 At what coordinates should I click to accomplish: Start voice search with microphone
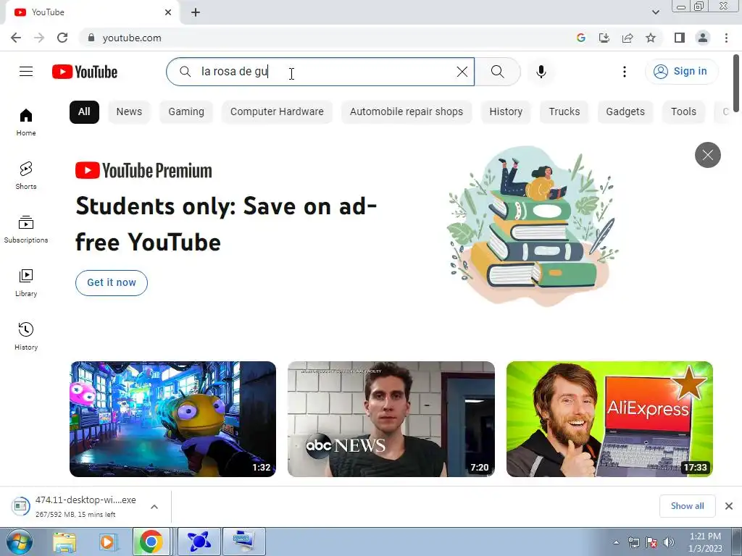coord(541,72)
